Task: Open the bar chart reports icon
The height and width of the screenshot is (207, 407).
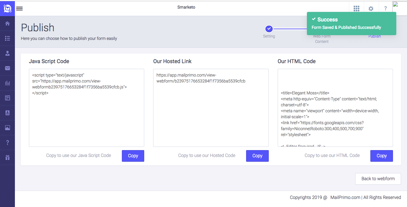Action: pyautogui.click(x=7, y=83)
